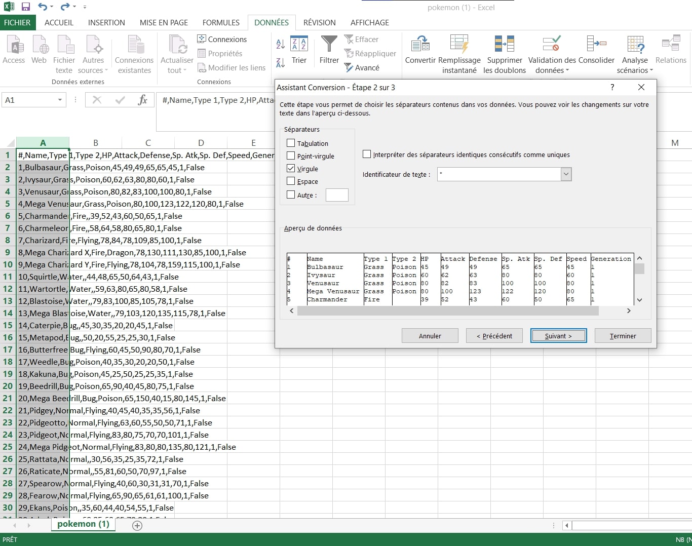This screenshot has width=692, height=546.
Task: Click Réappliquer filter
Action: click(370, 53)
